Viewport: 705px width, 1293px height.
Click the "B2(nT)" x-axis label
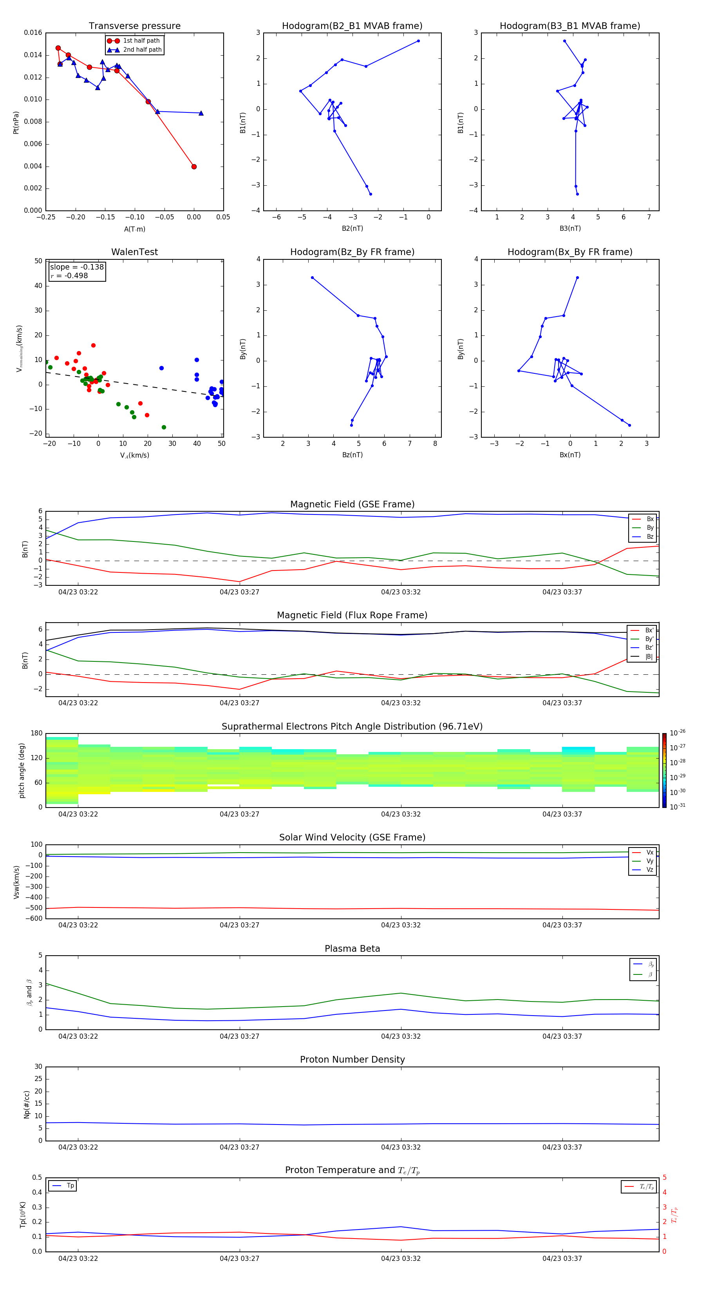[x=352, y=228]
